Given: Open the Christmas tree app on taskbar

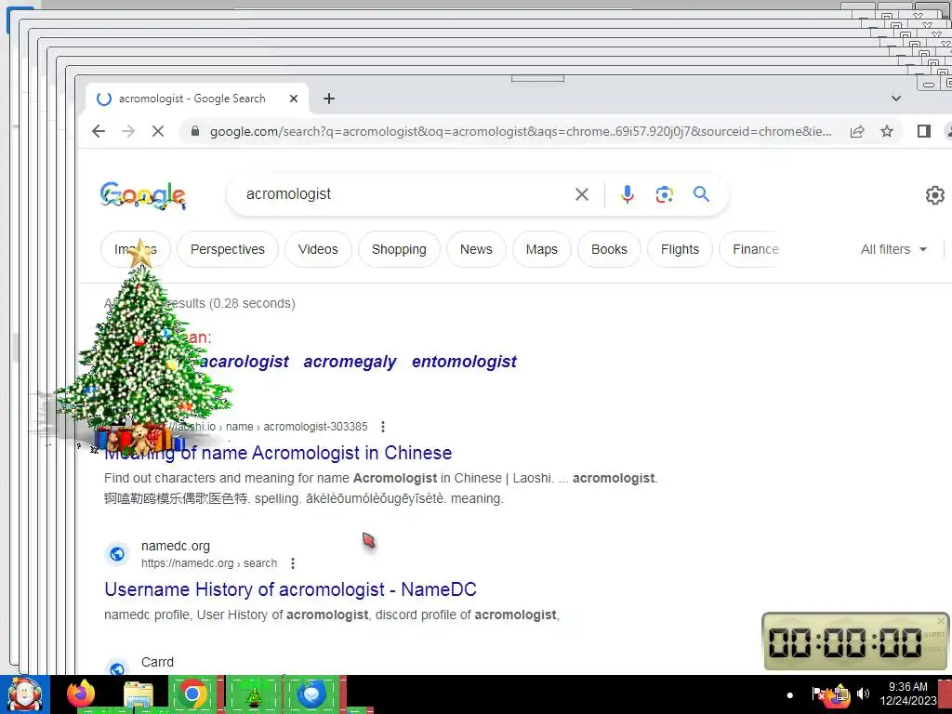Looking at the screenshot, I should 253,694.
